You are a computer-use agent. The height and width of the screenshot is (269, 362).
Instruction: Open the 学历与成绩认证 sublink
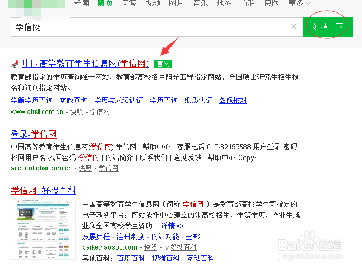(x=119, y=100)
